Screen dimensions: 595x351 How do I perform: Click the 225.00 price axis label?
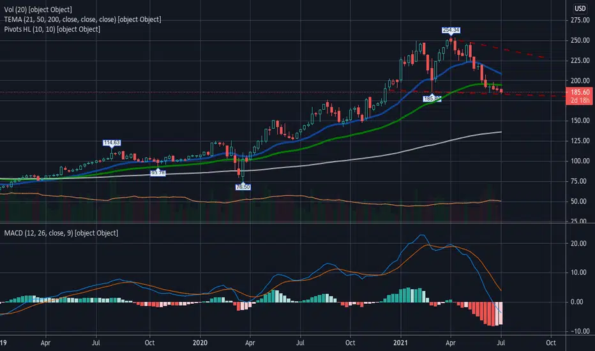[x=580, y=61]
